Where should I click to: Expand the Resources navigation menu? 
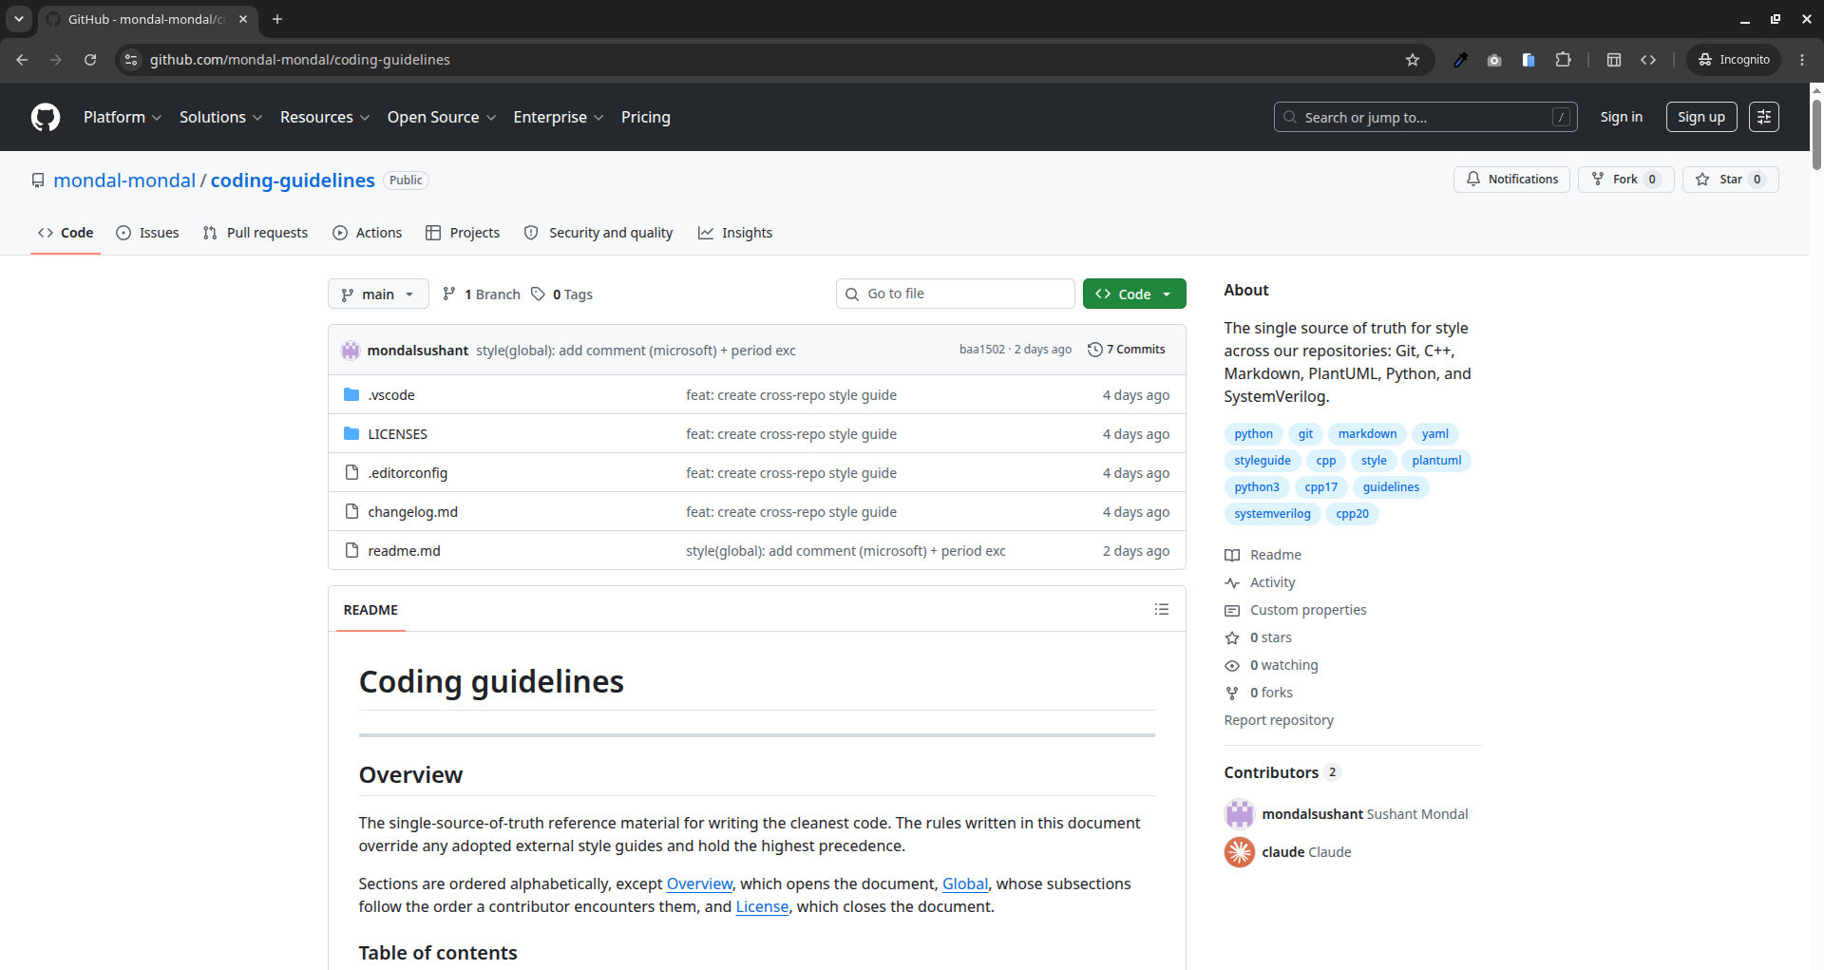pos(325,117)
